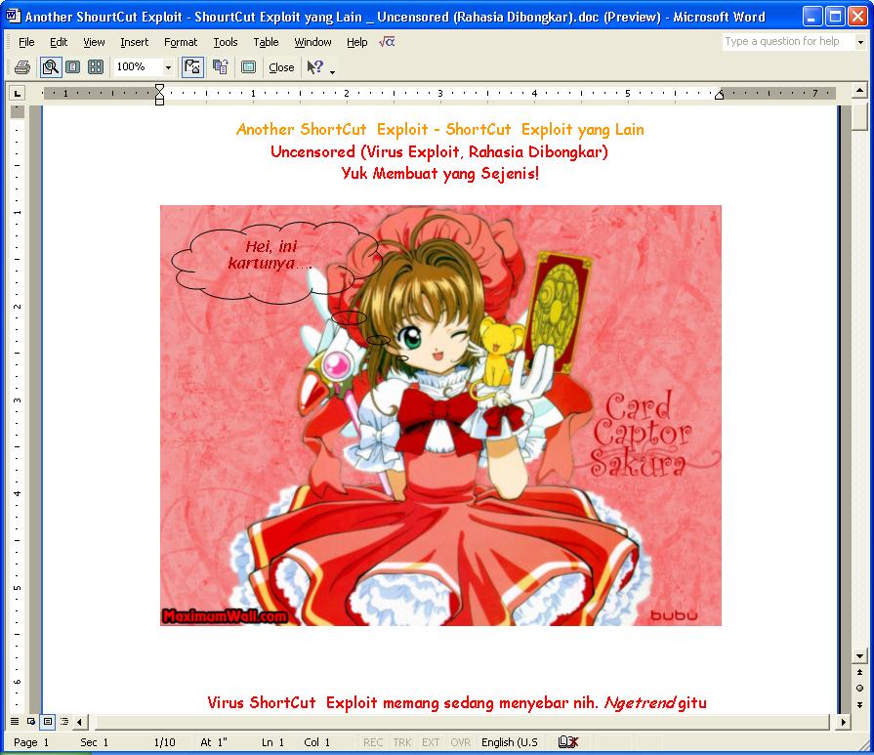
Task: Click into the zoom percentage field
Action: 139,67
